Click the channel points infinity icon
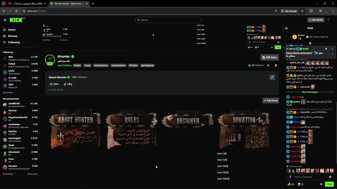 pyautogui.click(x=291, y=184)
